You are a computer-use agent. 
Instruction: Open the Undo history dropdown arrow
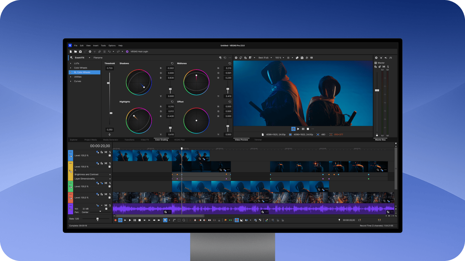(113, 52)
